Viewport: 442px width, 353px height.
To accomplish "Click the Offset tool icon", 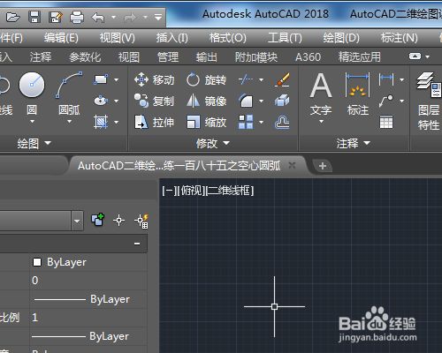I will [282, 122].
